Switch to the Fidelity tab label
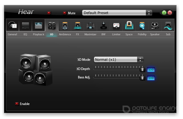Image resolution: width=183 pixels, height=119 pixels. (142, 34)
